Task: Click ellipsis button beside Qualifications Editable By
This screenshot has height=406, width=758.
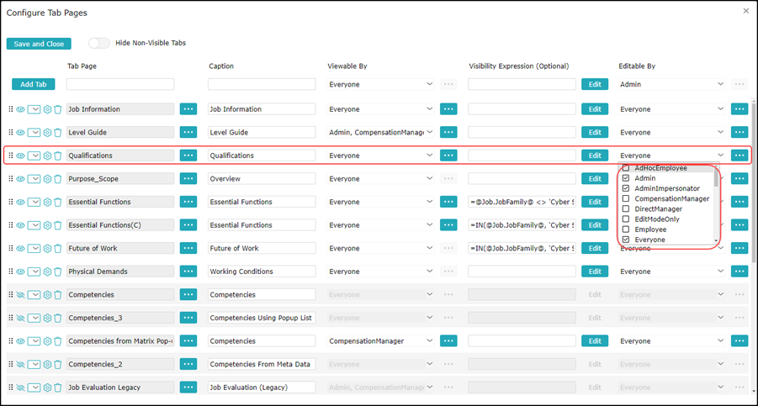Action: point(739,156)
